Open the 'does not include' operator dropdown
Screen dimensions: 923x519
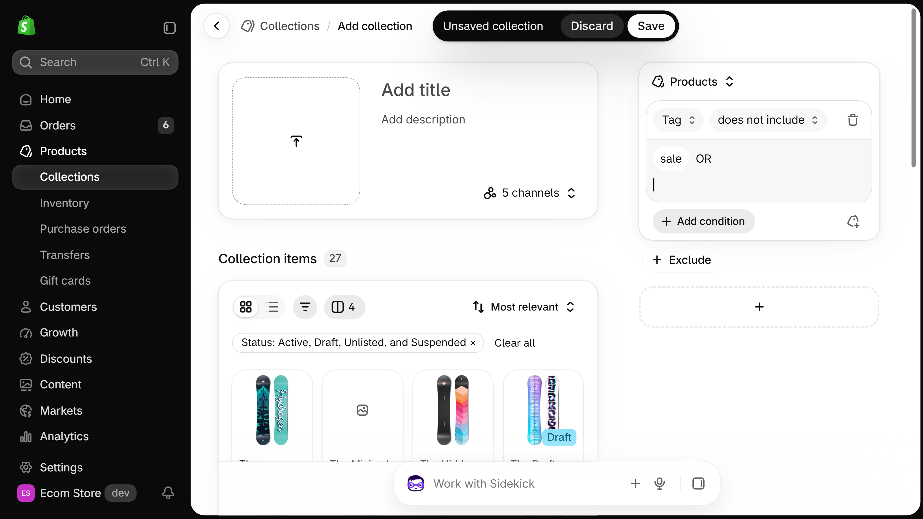point(768,120)
